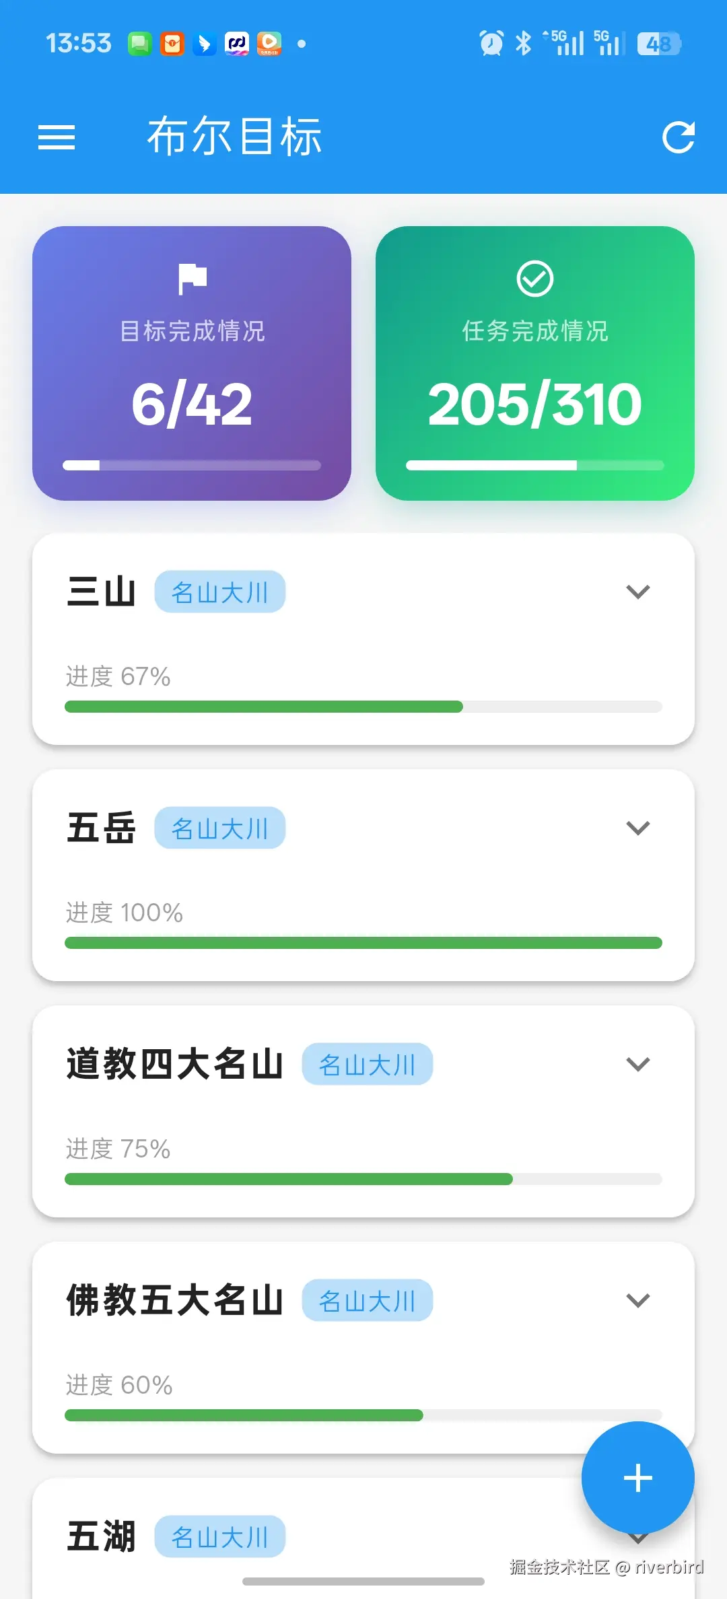Tap the 布尔目标 app title
727x1599 pixels.
(x=235, y=137)
